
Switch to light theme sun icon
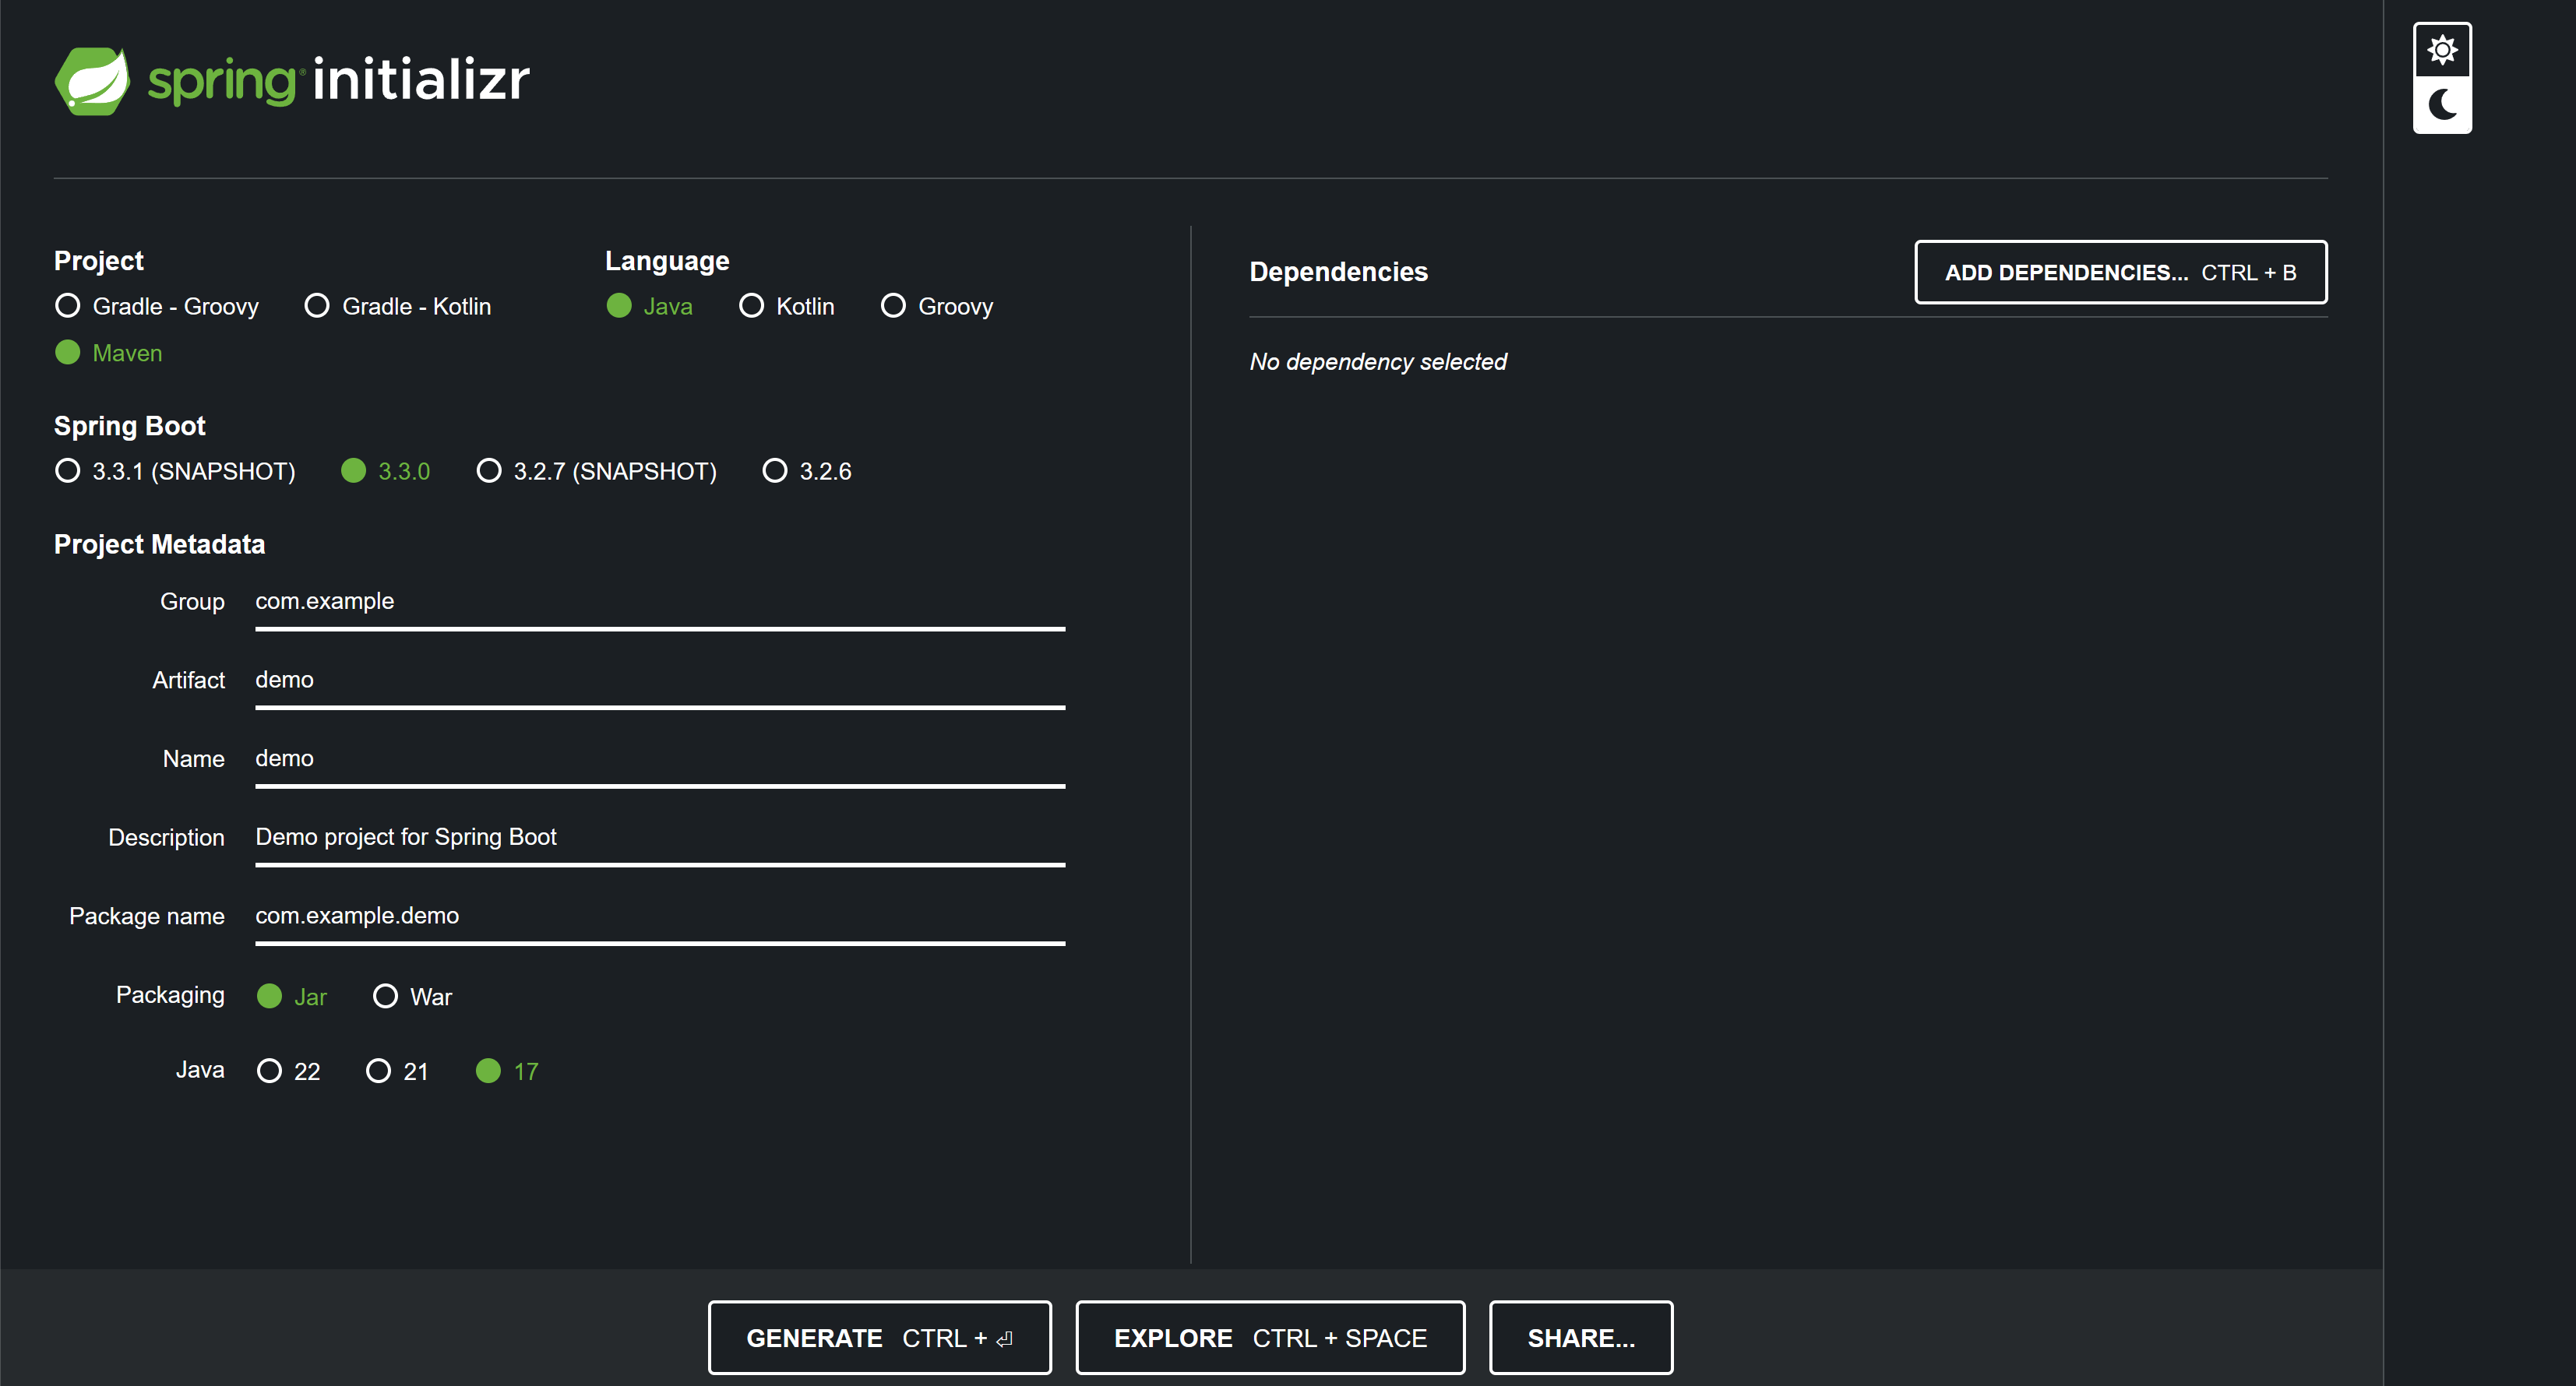tap(2441, 50)
